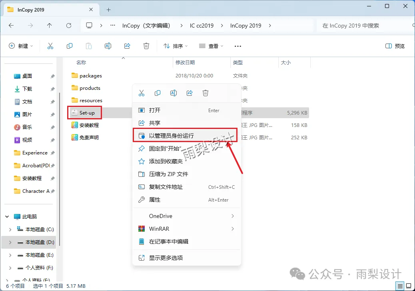The image size is (415, 291).
Task: Expand 个人资料 (F:) in the sidebar
Action: pos(10,268)
